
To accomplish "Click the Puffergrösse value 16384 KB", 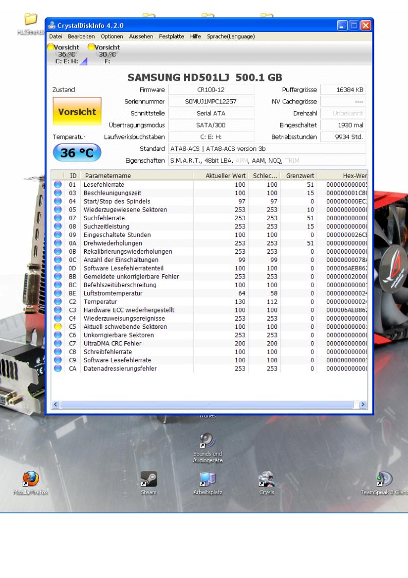I will point(343,90).
